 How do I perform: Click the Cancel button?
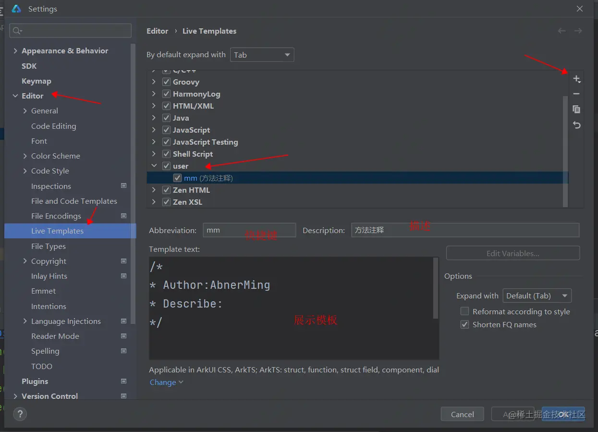463,414
